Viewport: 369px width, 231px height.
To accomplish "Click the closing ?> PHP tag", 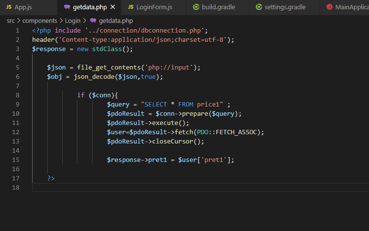I will (x=51, y=178).
